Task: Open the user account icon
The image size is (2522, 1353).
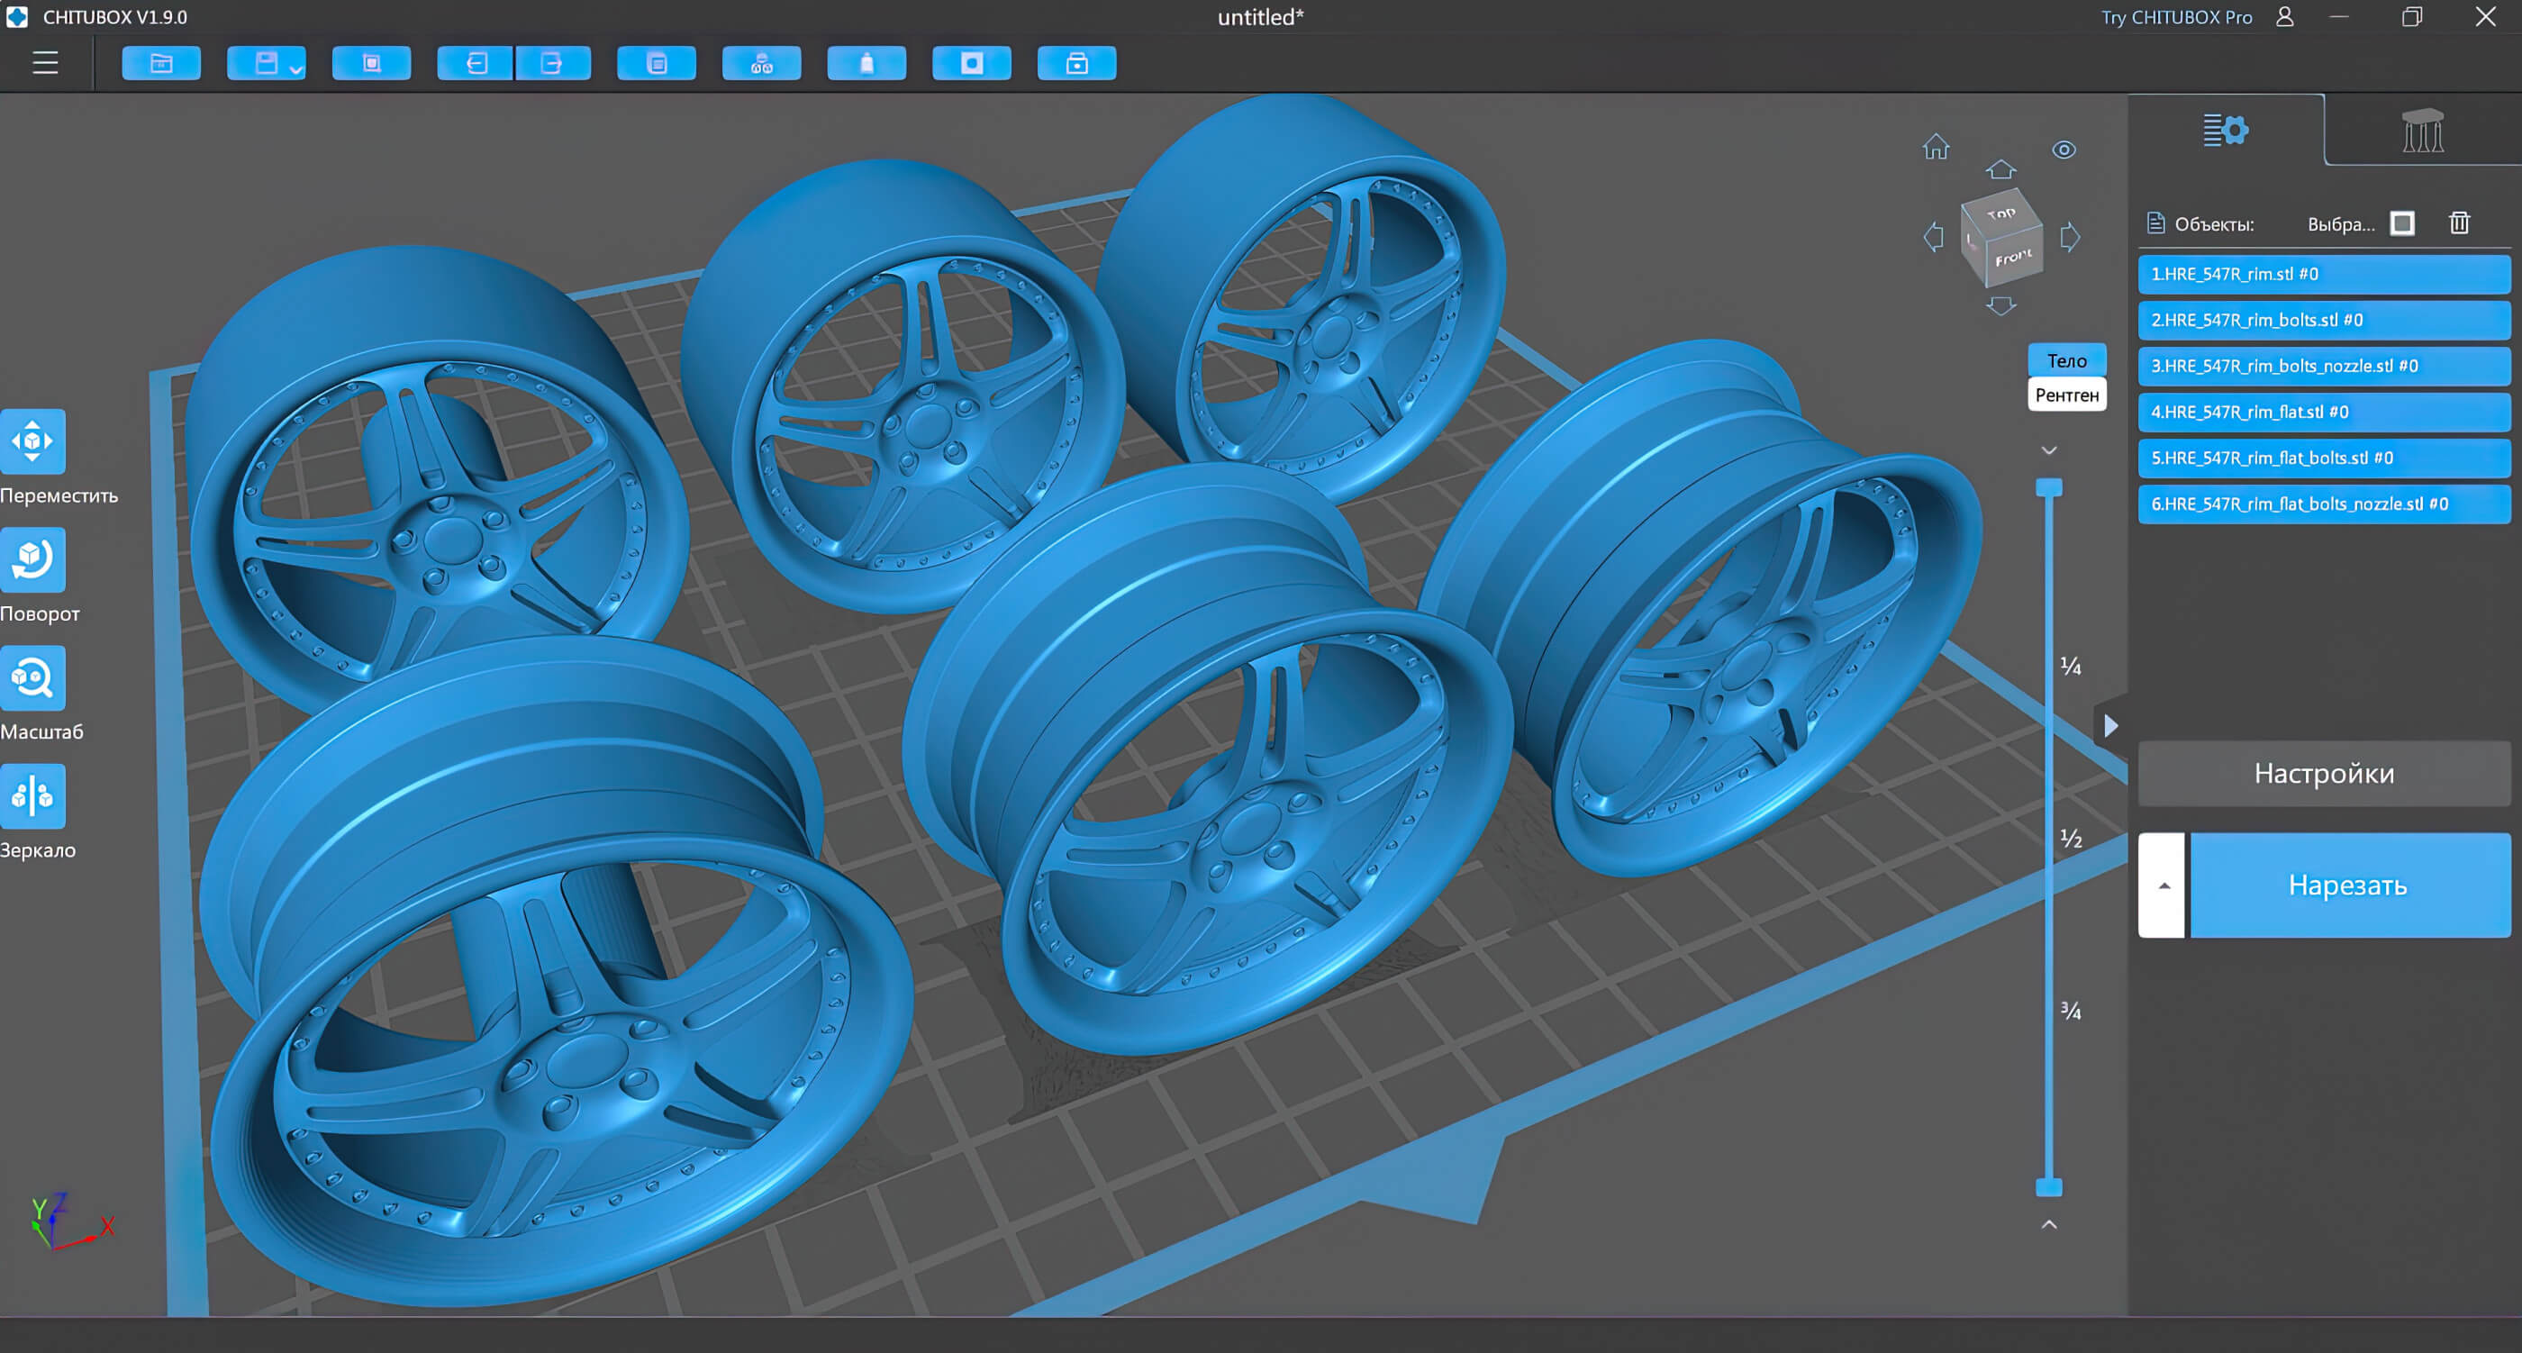Action: coord(2284,16)
